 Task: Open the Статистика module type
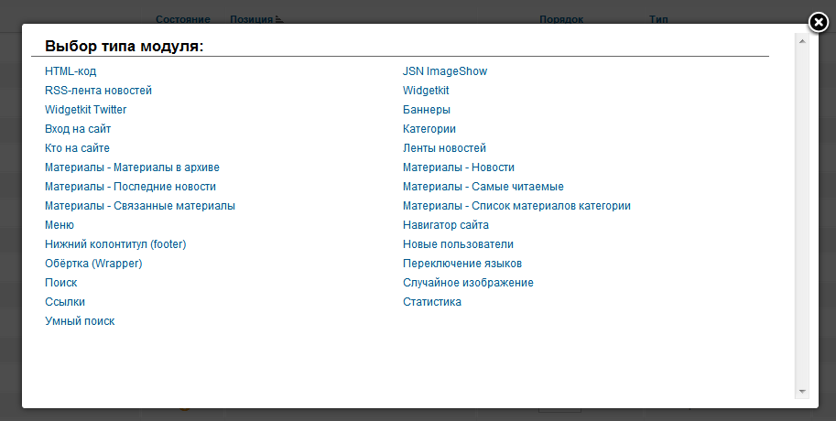point(432,302)
